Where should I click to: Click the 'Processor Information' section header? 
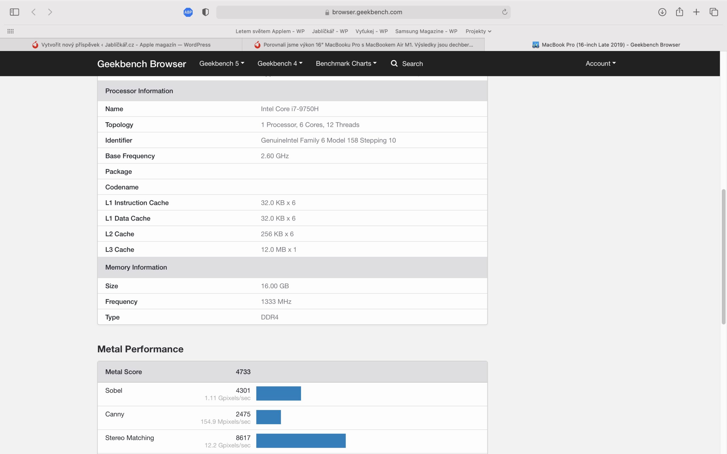point(139,91)
